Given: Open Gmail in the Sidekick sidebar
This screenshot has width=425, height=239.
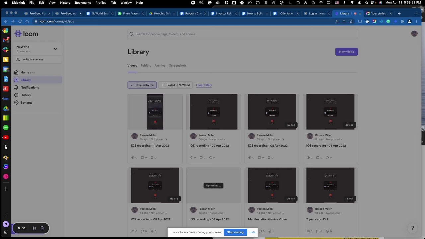Looking at the screenshot, I should click(6, 40).
